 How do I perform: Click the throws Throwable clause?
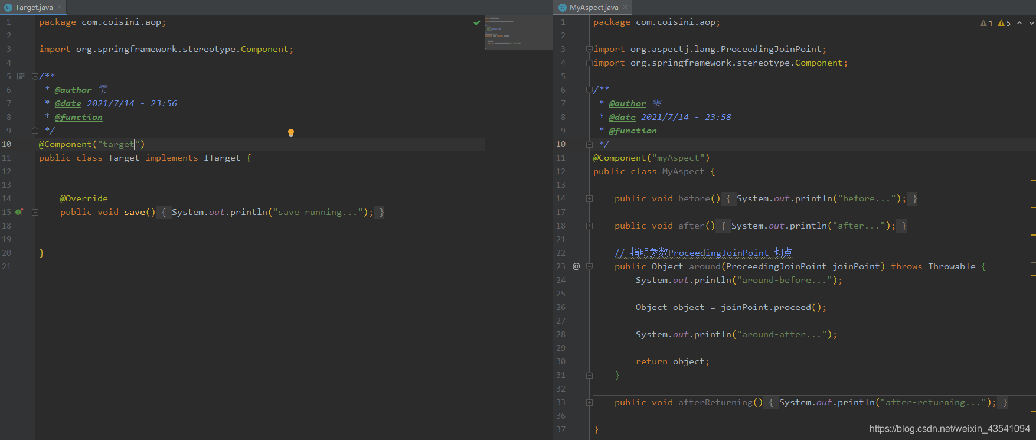tap(933, 266)
